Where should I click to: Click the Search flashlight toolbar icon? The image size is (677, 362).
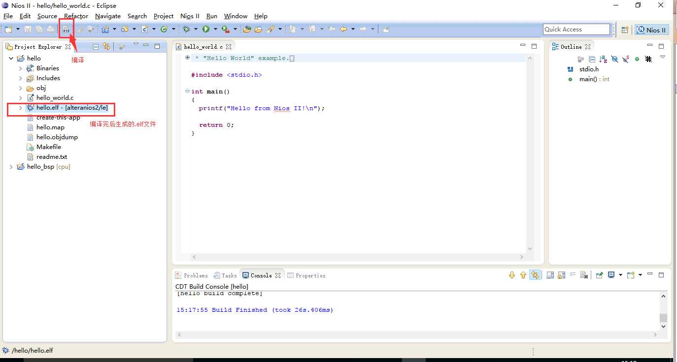271,29
